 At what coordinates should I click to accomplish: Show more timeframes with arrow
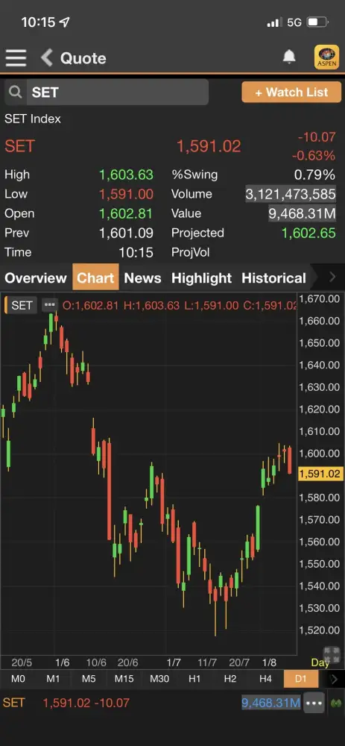click(x=334, y=679)
